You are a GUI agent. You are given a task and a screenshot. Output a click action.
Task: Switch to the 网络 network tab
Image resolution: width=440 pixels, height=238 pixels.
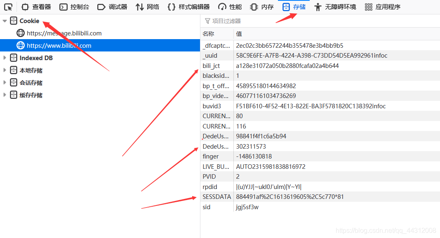[x=147, y=7]
